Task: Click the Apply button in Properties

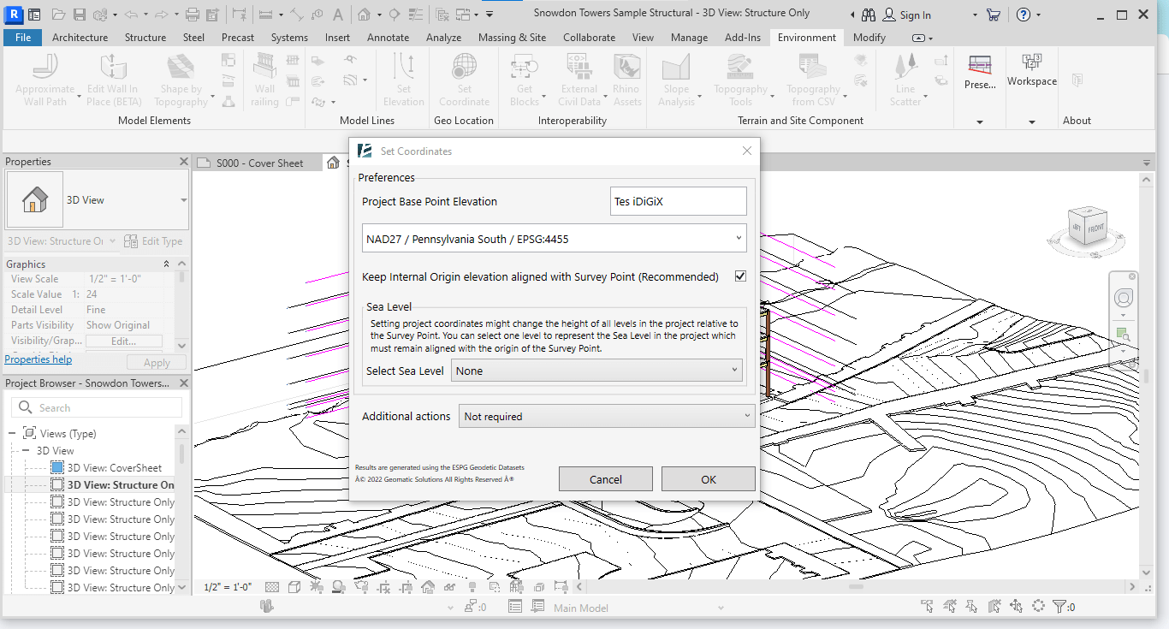Action: click(157, 363)
